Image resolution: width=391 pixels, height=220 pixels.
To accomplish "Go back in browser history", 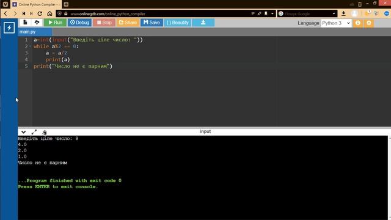I will (x=5, y=13).
